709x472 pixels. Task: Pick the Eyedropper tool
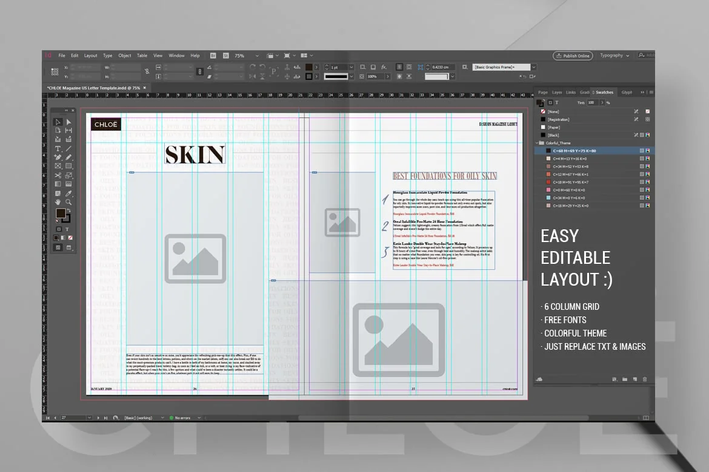point(68,193)
